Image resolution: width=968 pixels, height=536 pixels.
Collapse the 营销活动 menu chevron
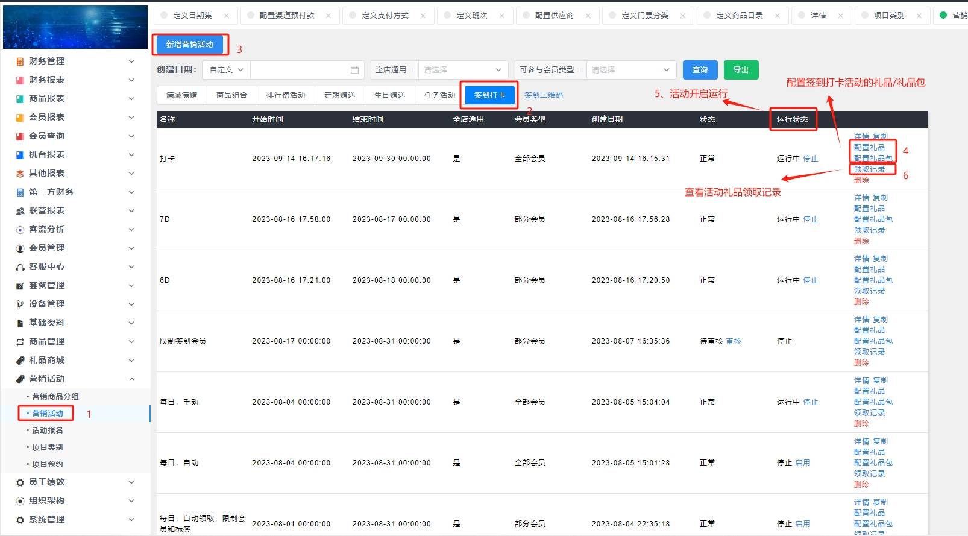[x=131, y=379]
